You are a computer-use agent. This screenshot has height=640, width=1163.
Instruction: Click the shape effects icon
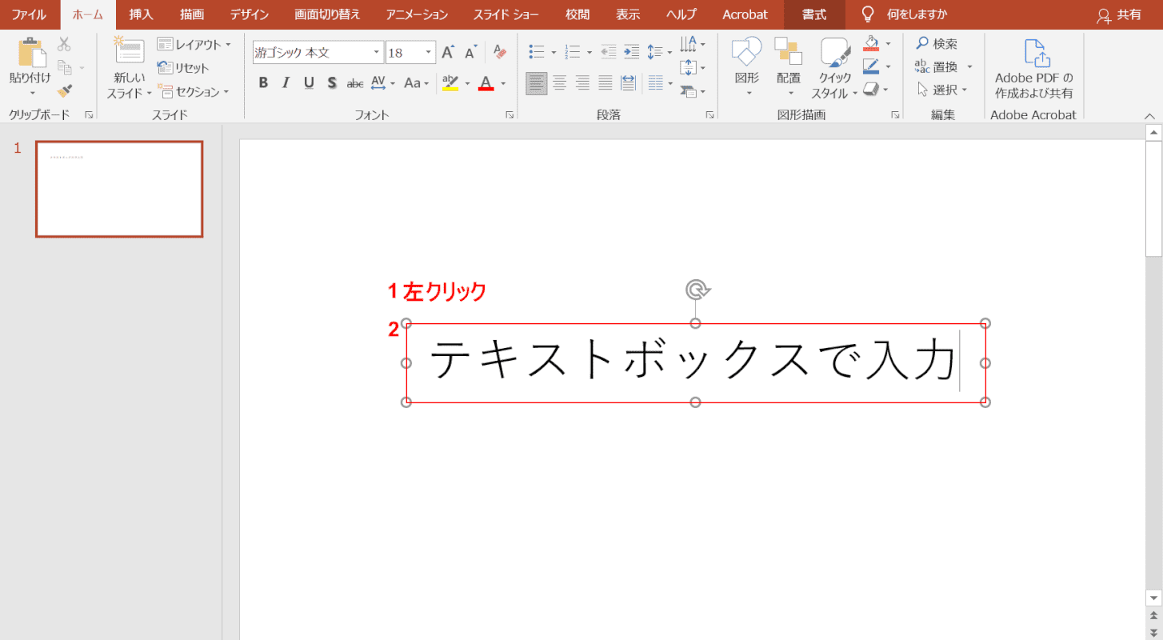click(x=872, y=89)
